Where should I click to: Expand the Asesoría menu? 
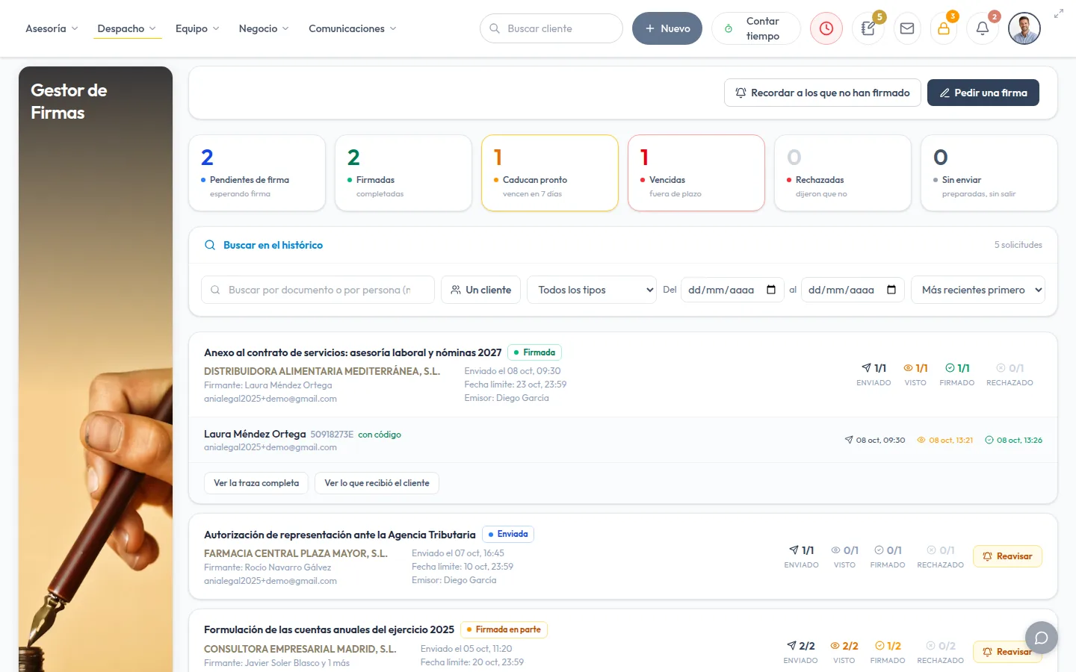pyautogui.click(x=52, y=28)
